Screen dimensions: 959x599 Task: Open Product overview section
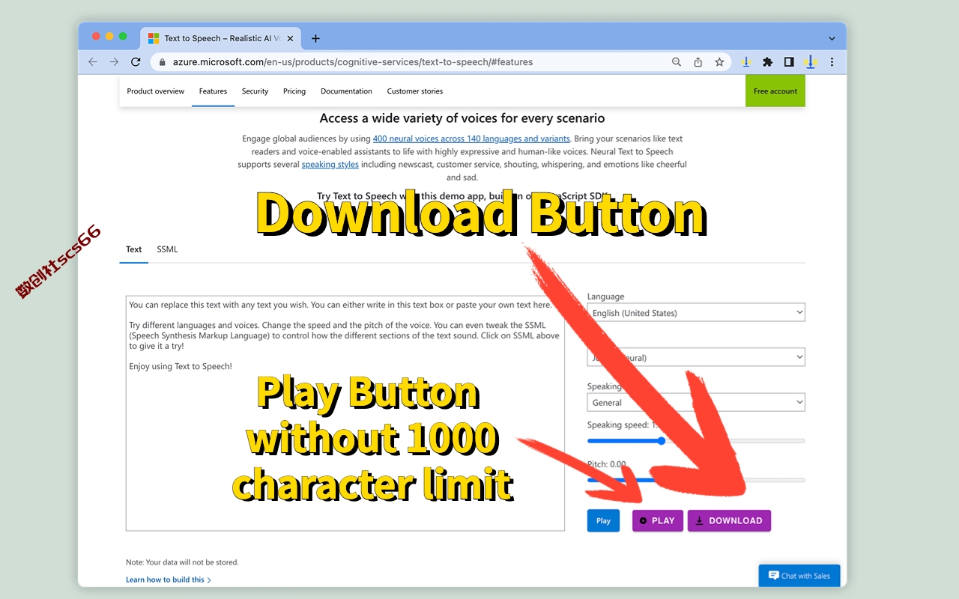point(156,91)
